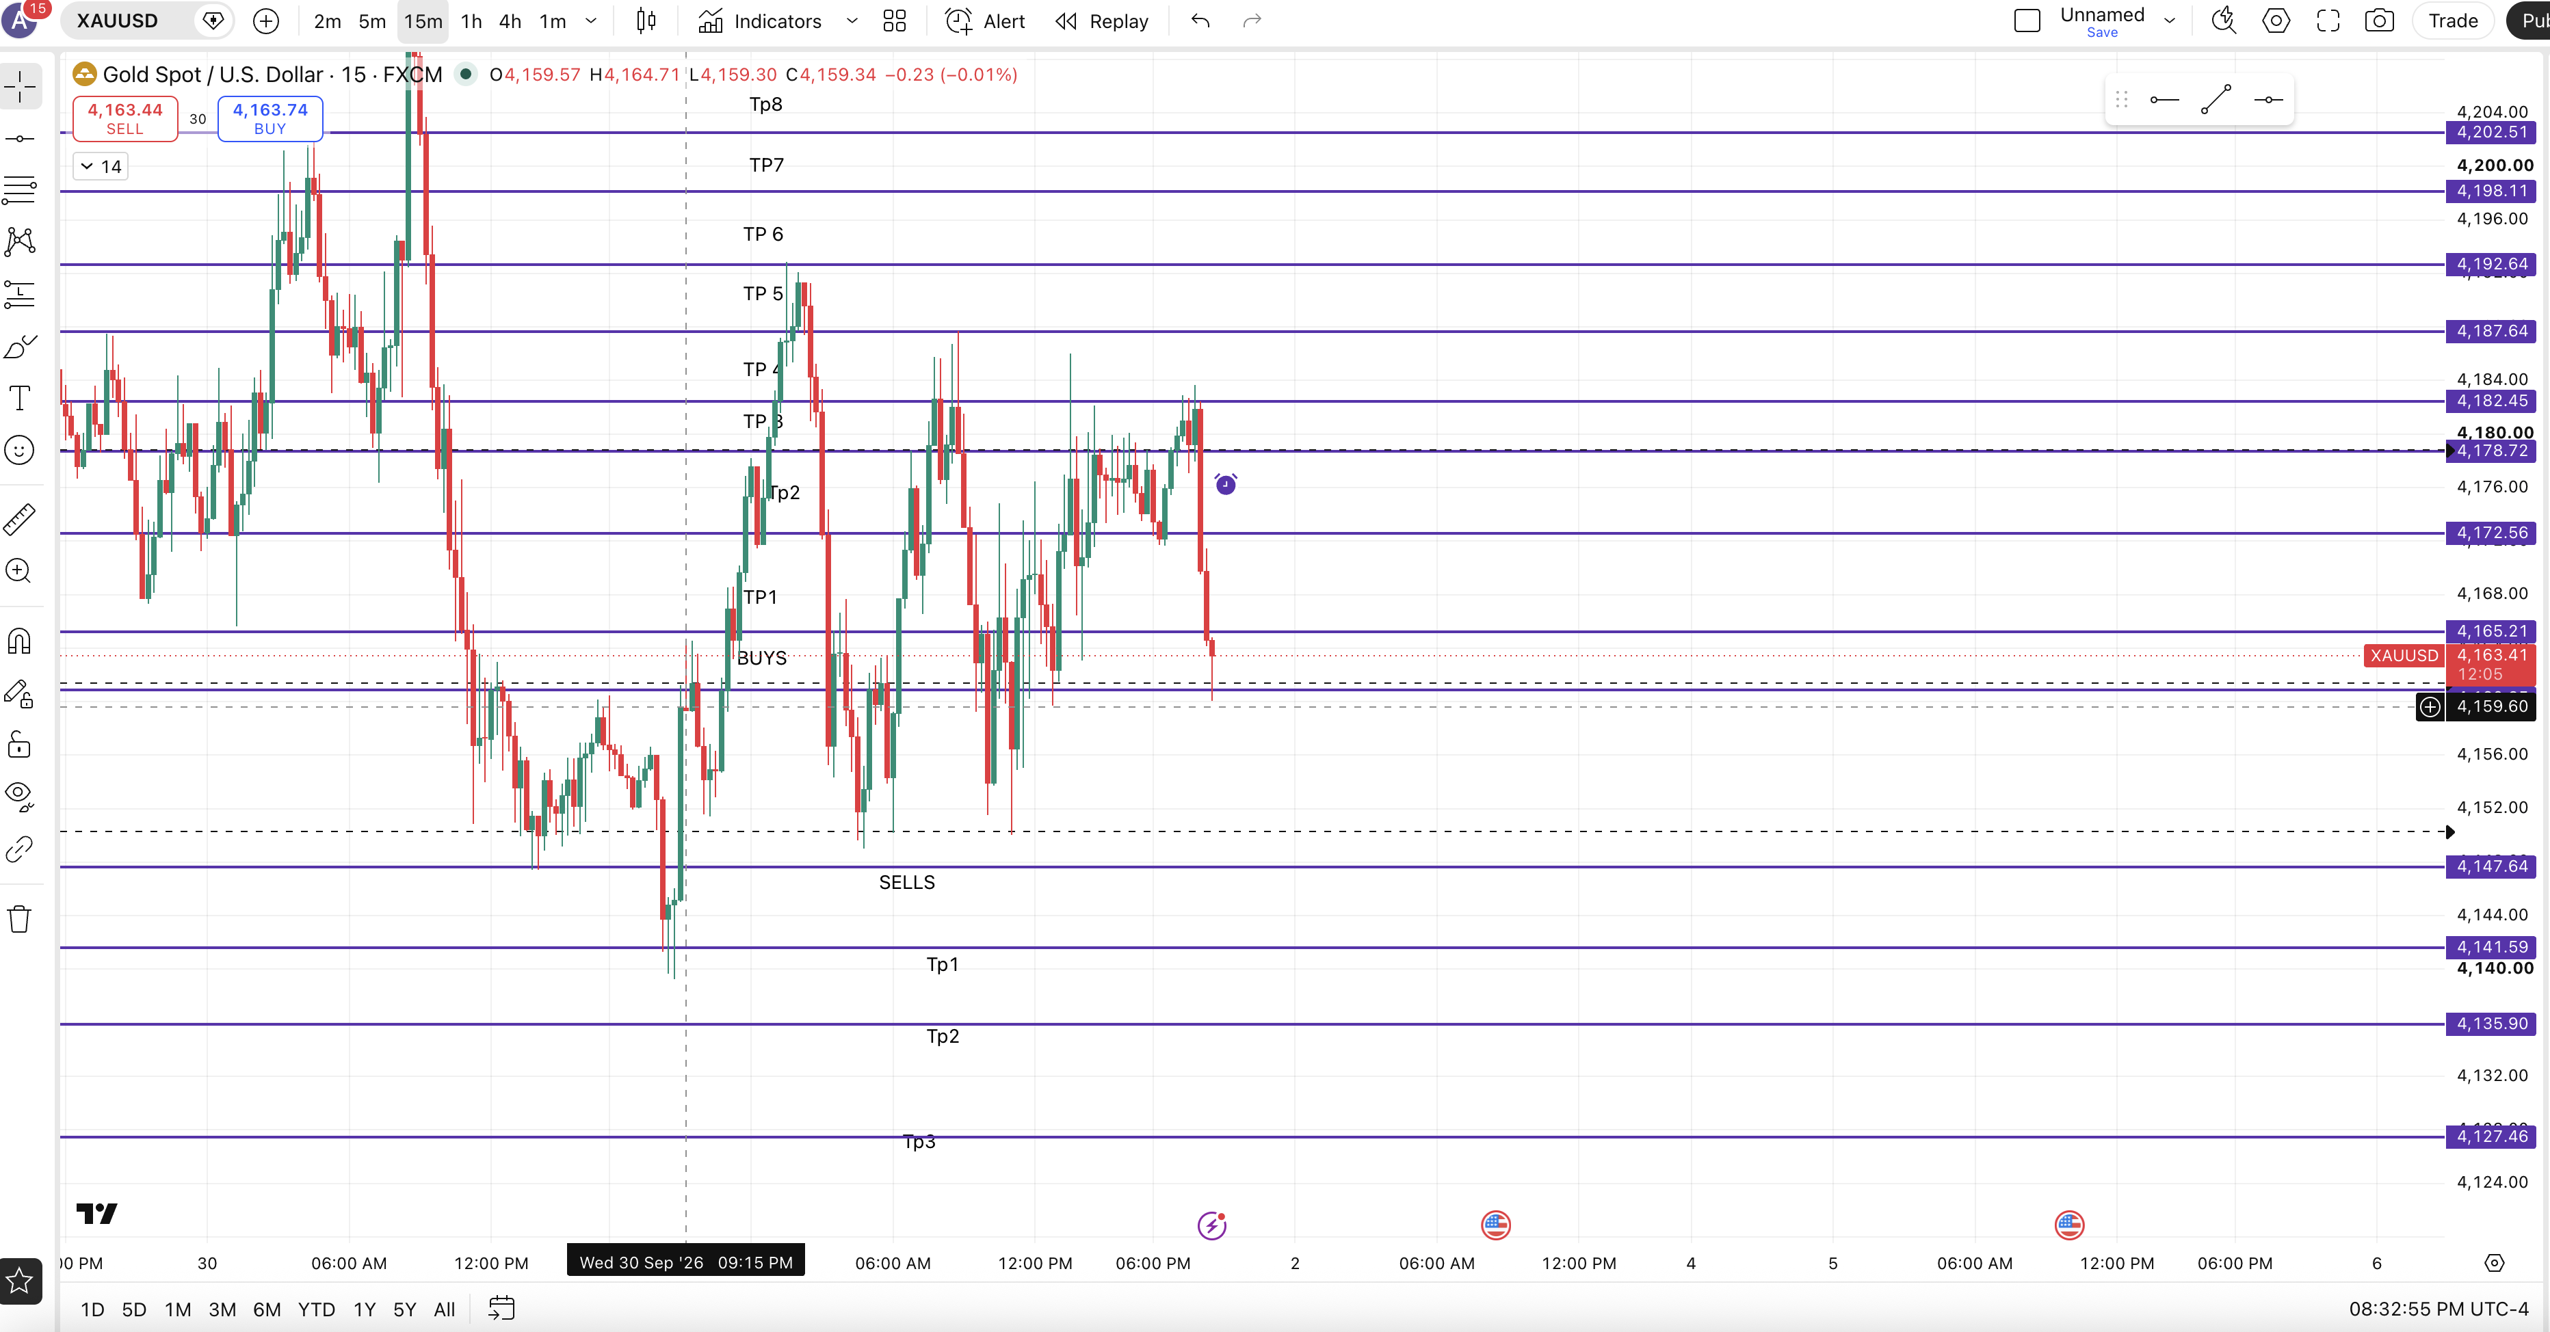
Task: Open chart settings hexagon icon
Action: (2276, 21)
